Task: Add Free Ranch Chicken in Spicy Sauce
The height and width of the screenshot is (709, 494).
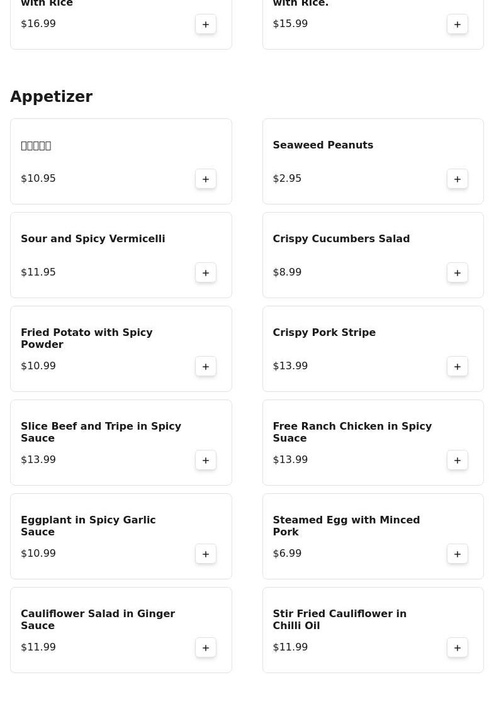Action: click(x=458, y=461)
